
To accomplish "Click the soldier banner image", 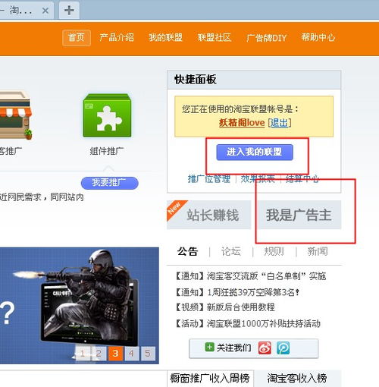I will click(80, 306).
